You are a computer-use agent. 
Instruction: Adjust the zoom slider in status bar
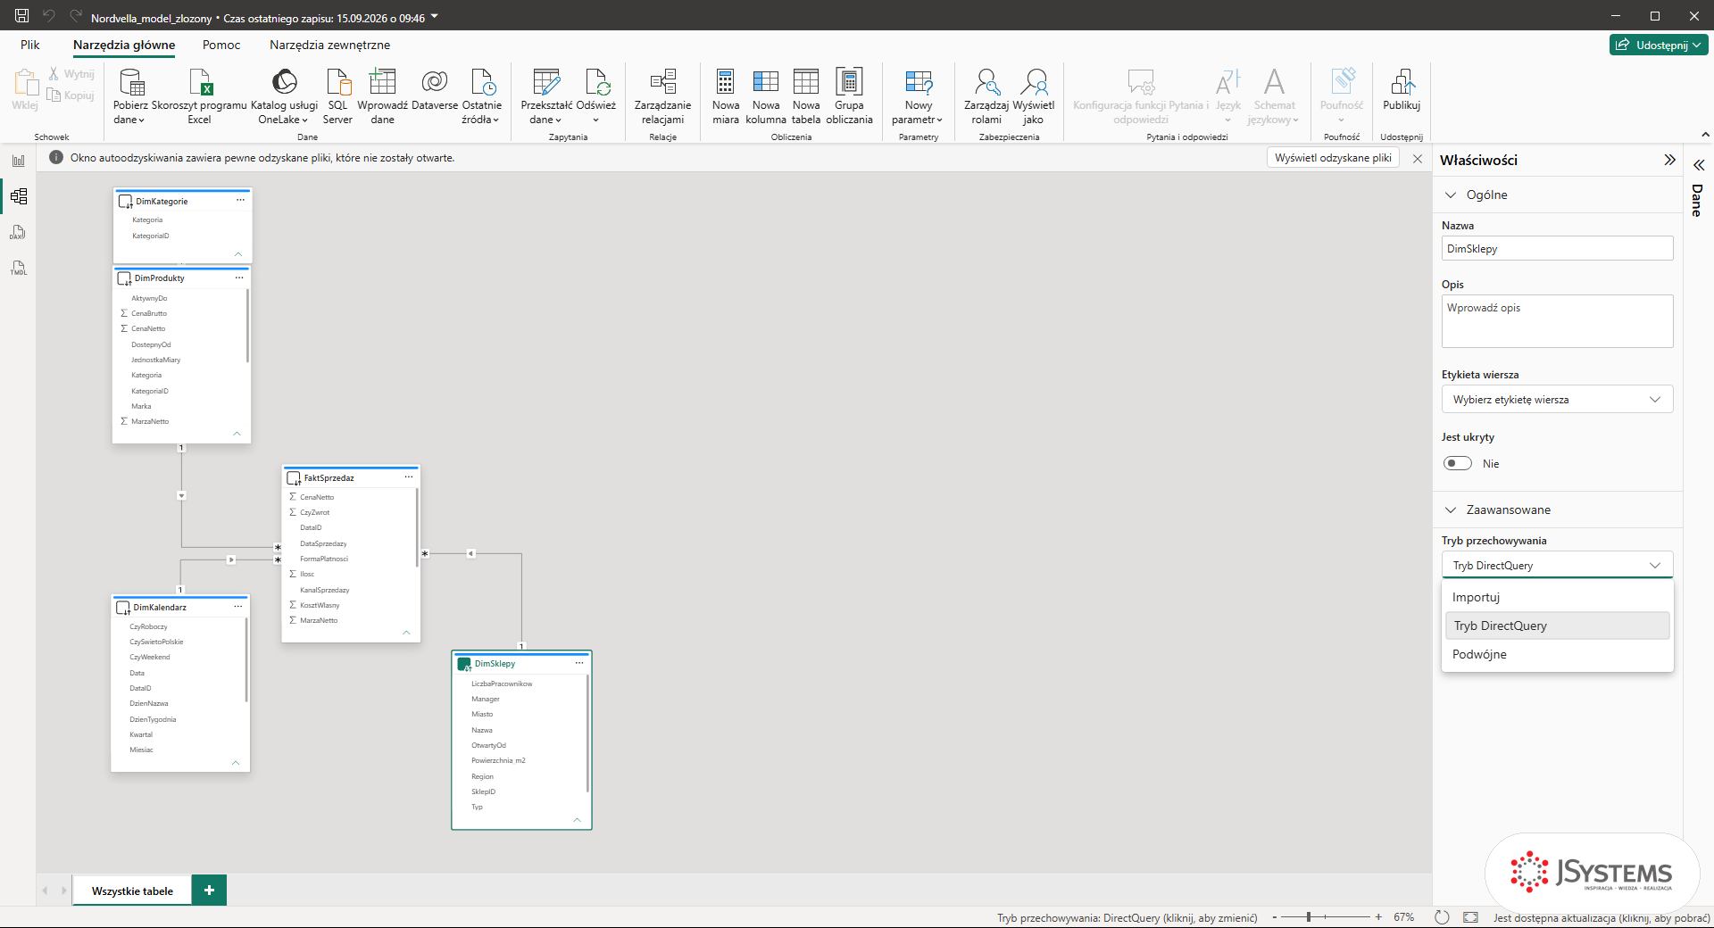pyautogui.click(x=1310, y=917)
